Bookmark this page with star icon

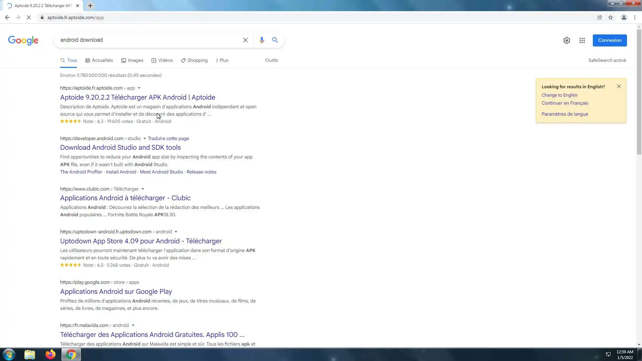pyautogui.click(x=611, y=17)
